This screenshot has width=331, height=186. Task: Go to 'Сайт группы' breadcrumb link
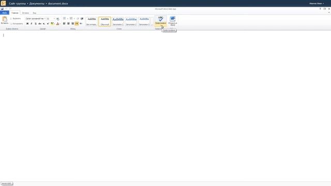coord(17,4)
